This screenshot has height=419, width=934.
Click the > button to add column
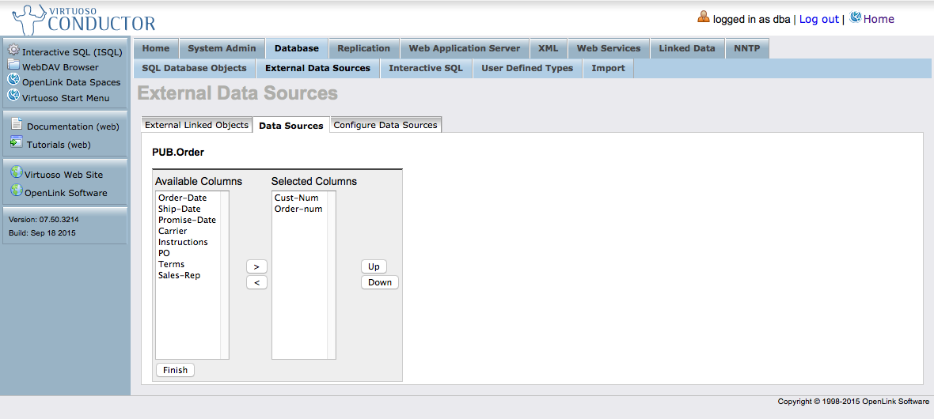(x=256, y=266)
